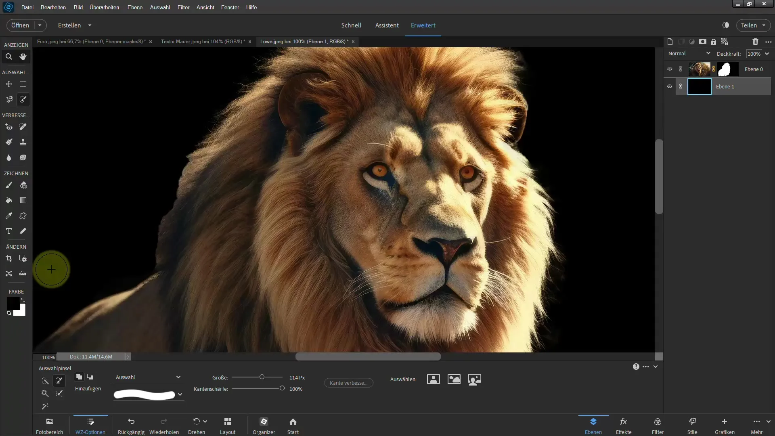
Task: Expand the Öffnen dropdown arrow
Action: (40, 25)
